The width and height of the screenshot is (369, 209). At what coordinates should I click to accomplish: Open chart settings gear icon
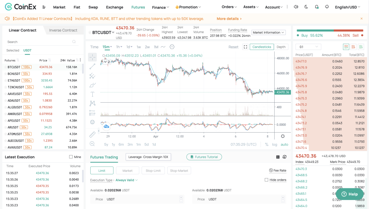(x=282, y=136)
